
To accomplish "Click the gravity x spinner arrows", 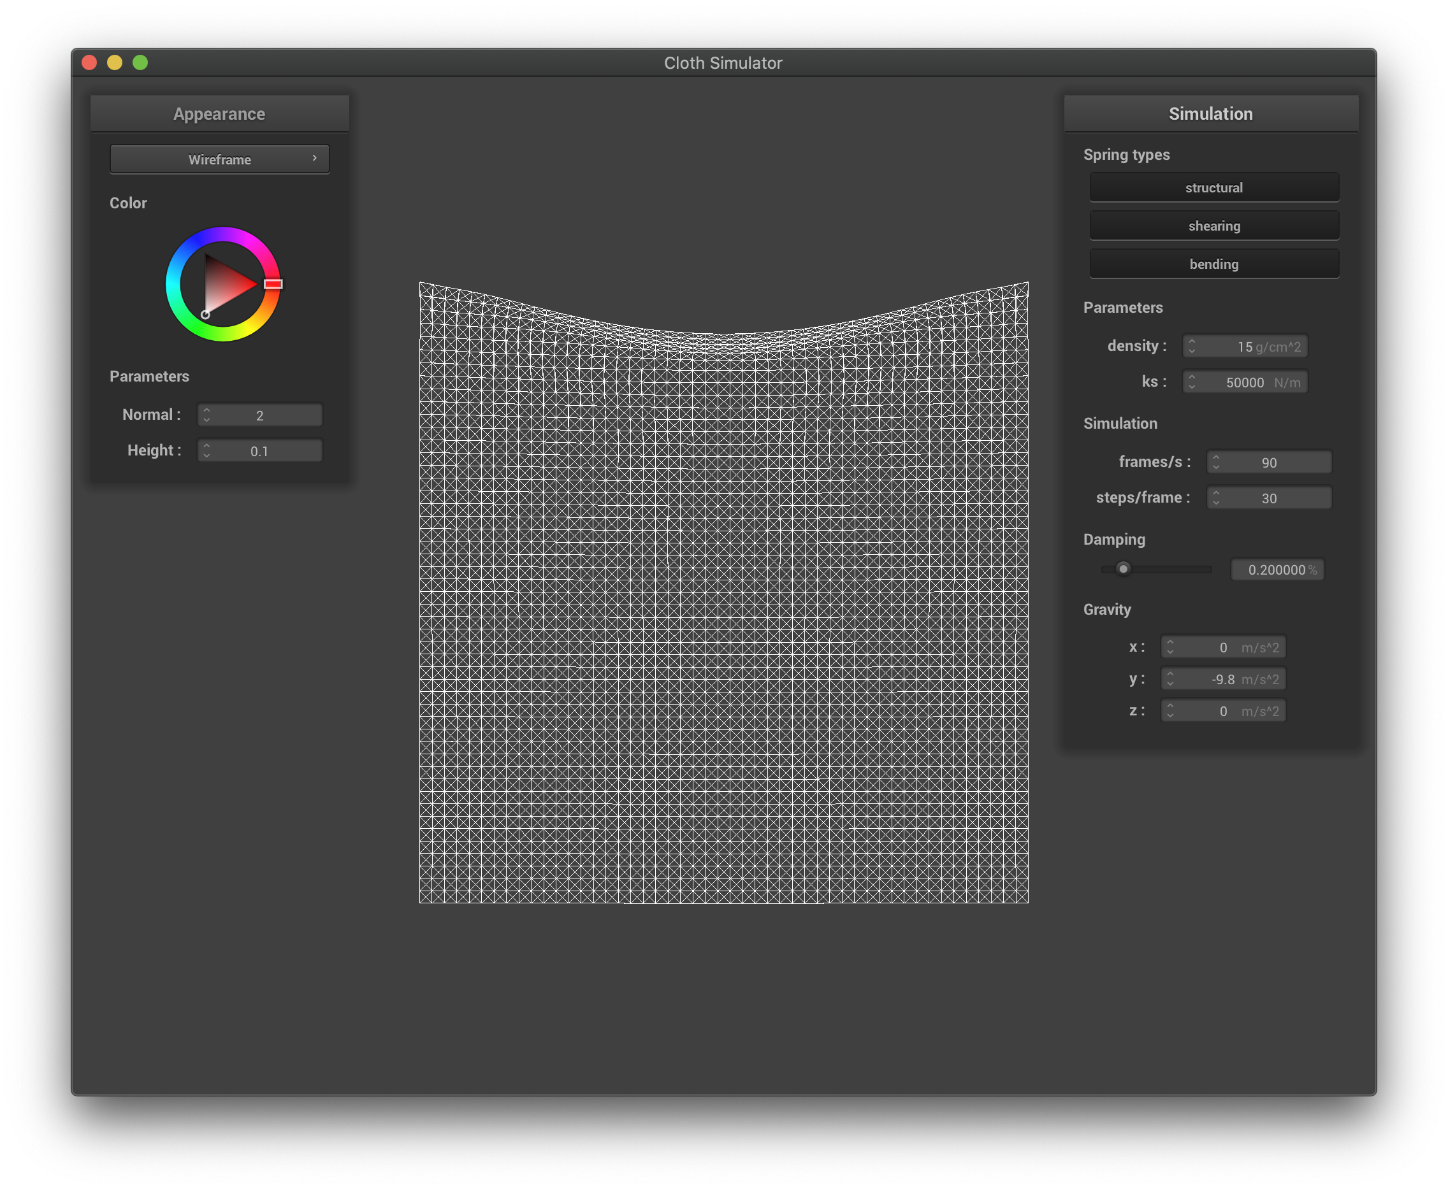I will point(1169,647).
